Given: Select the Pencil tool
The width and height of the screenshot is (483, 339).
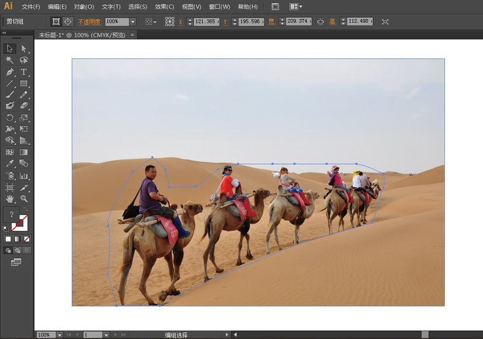Looking at the screenshot, I should 24,95.
